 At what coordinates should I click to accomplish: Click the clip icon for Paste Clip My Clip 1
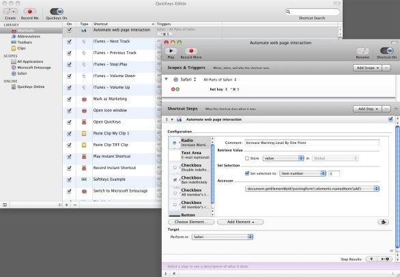click(x=84, y=134)
